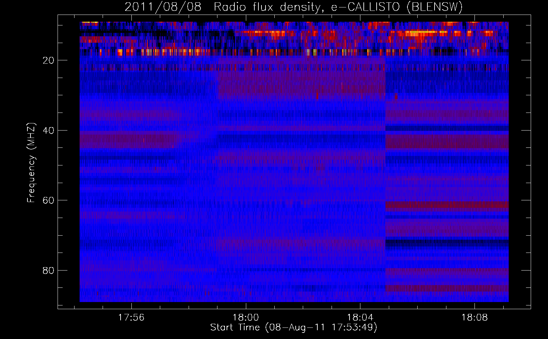Image resolution: width=548 pixels, height=339 pixels.
Task: Click the plot title 'Radio flux density, e-CALLISTO (BLENSW)'
Action: pos(338,7)
